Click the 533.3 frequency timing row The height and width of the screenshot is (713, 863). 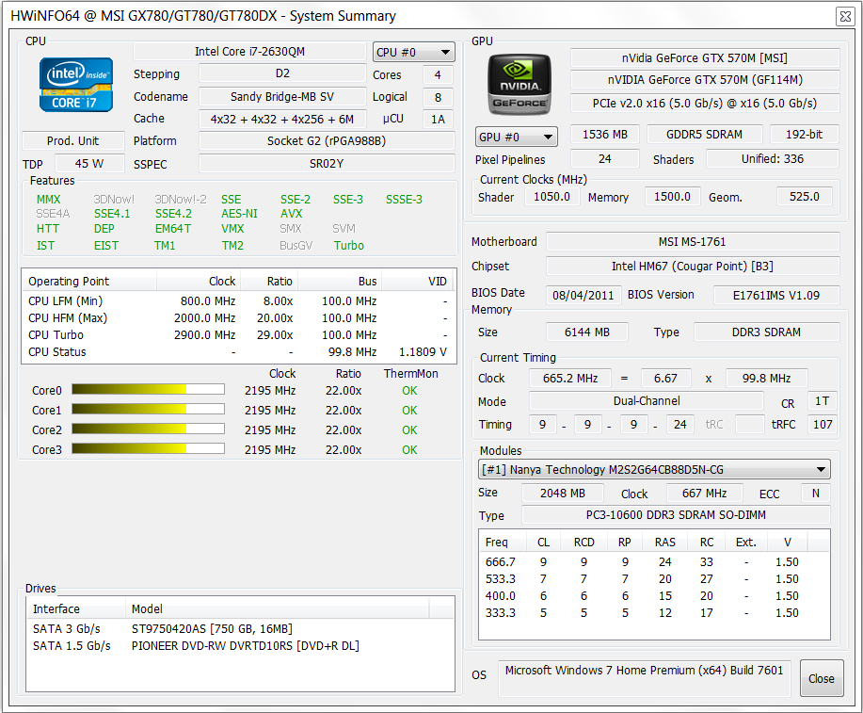654,579
